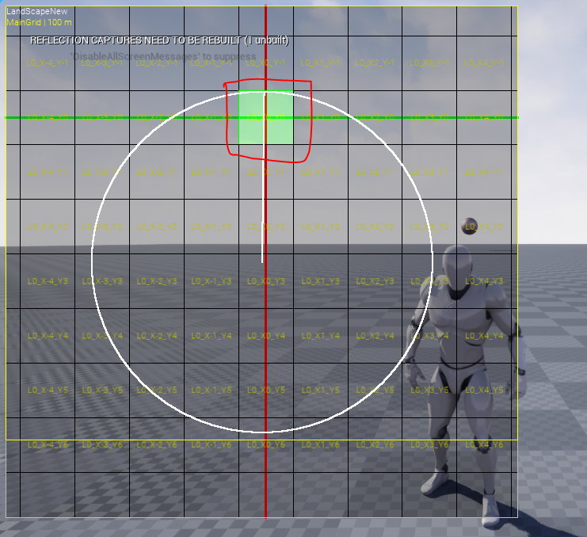587x537 pixels.
Task: Click cell label L0_X-4_Y6
Action: (x=48, y=445)
